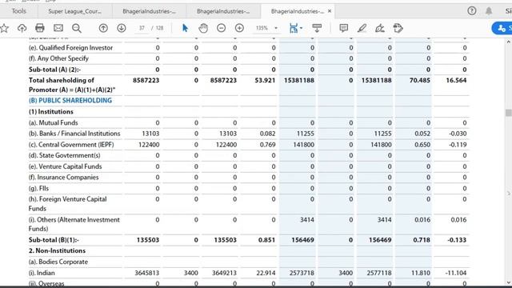Expand the right side panel arrow
Screen dimensions: 512x288
click(x=509, y=194)
